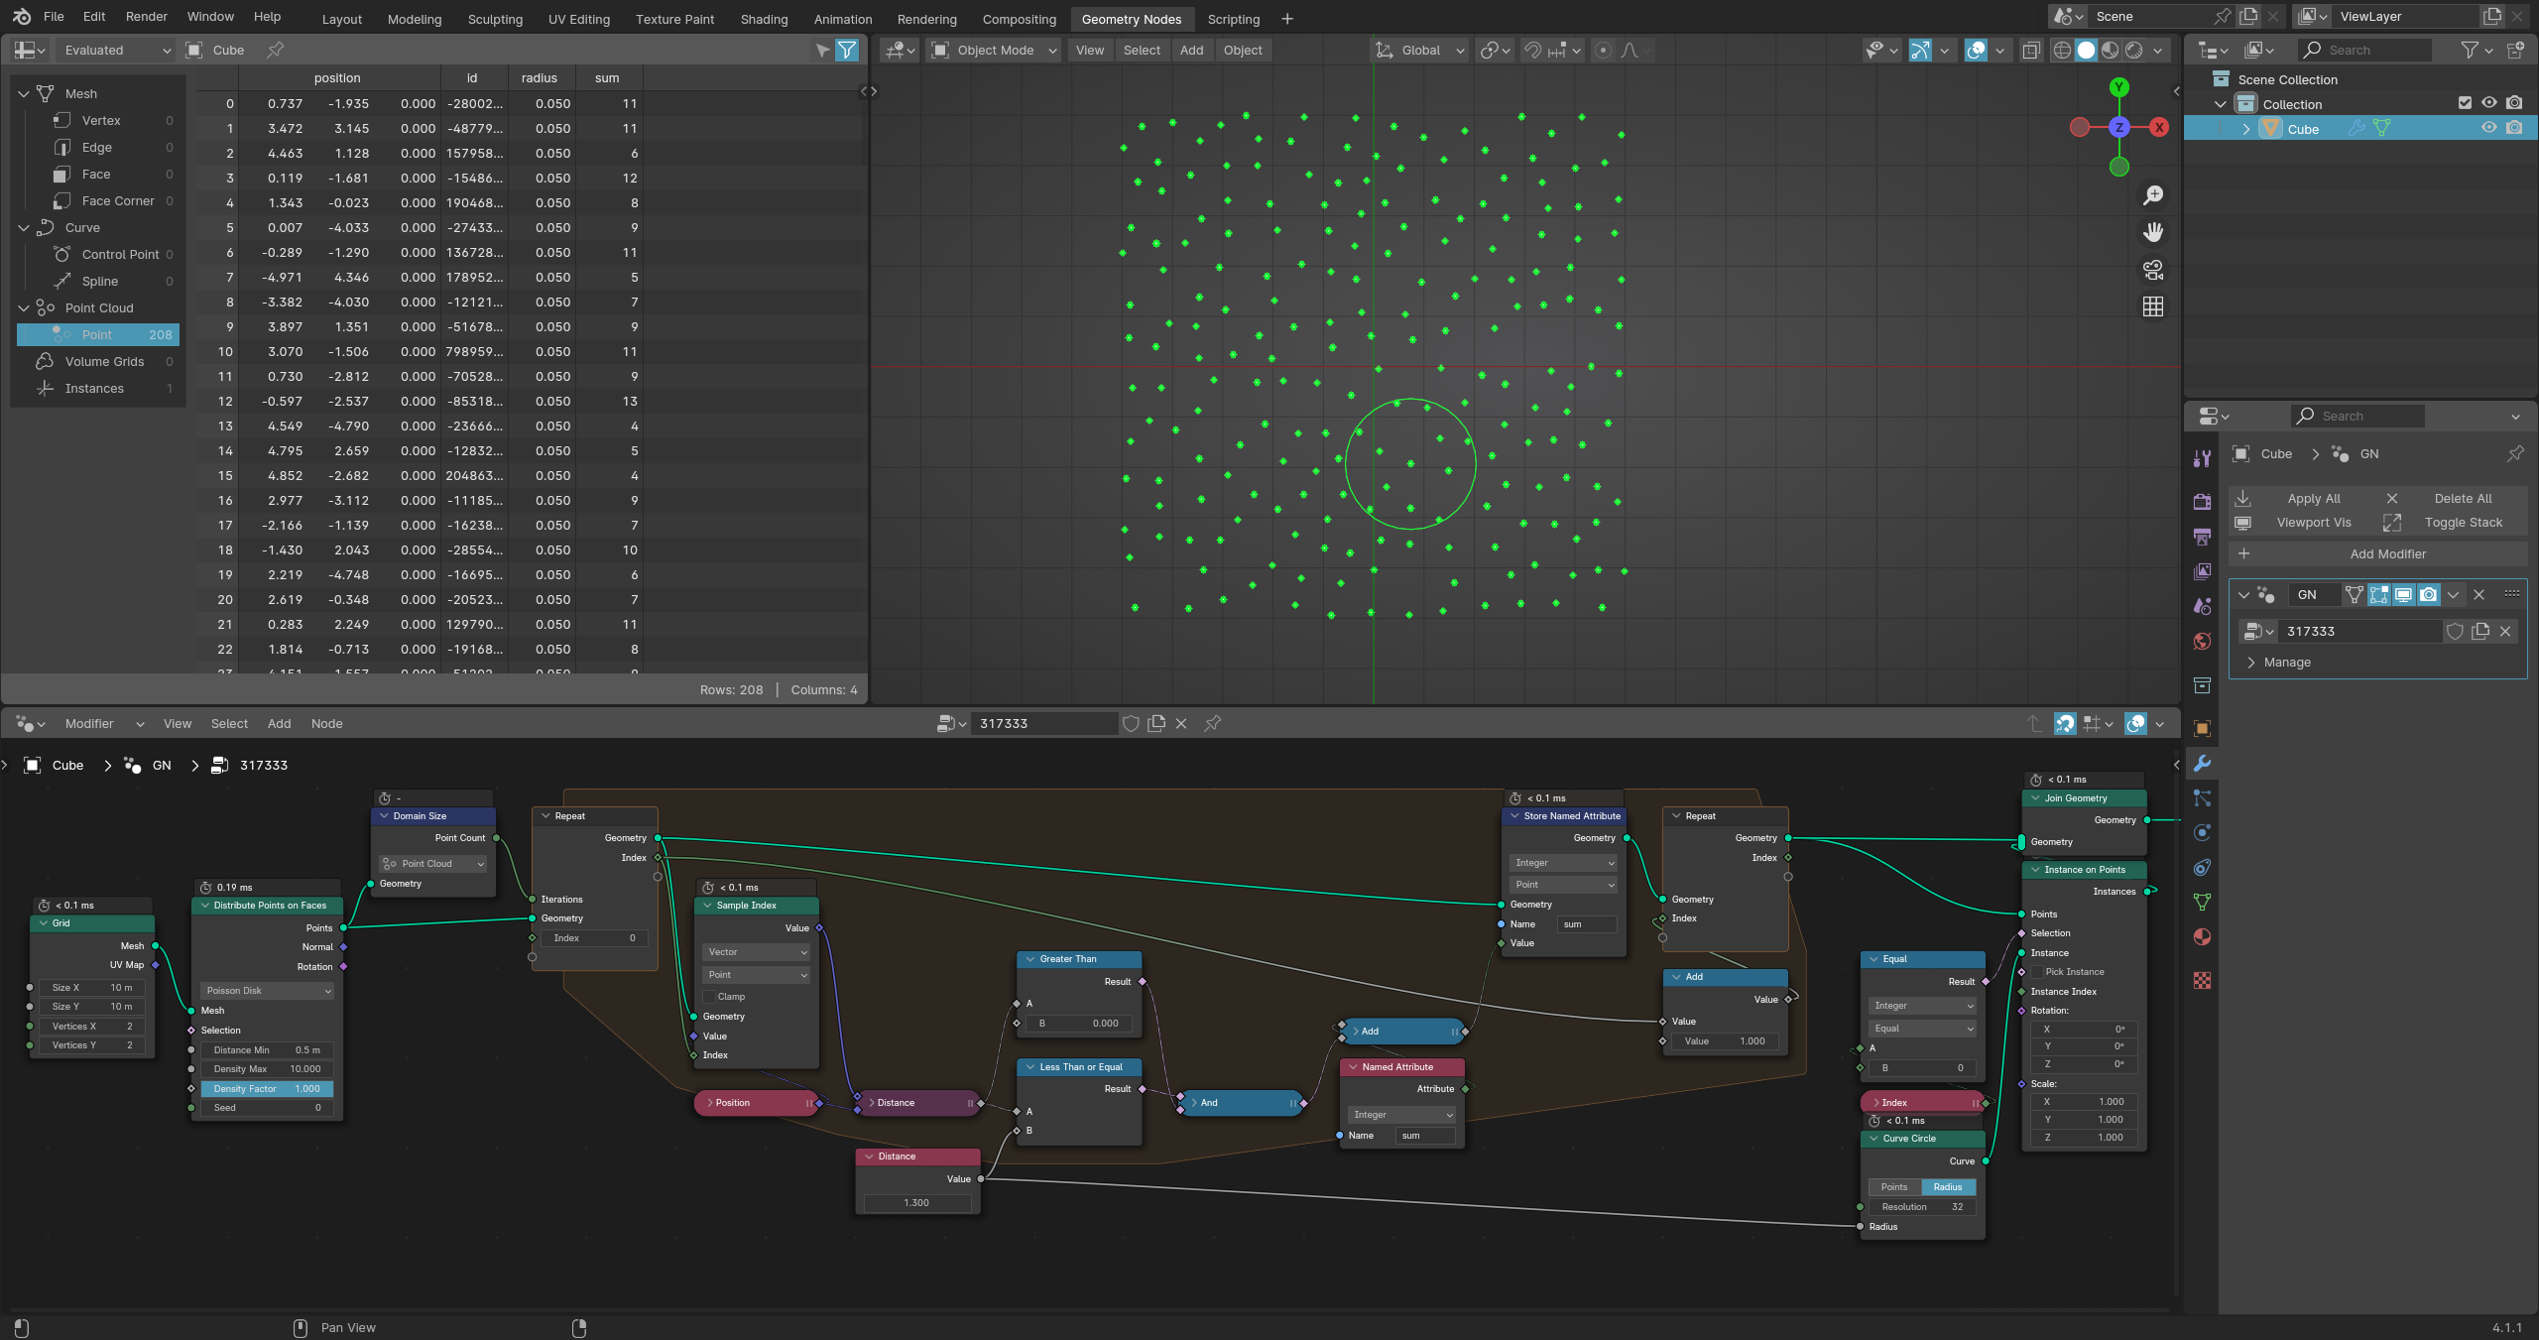Expand the Cube item in outliner
This screenshot has width=2539, height=1340.
point(2246,129)
